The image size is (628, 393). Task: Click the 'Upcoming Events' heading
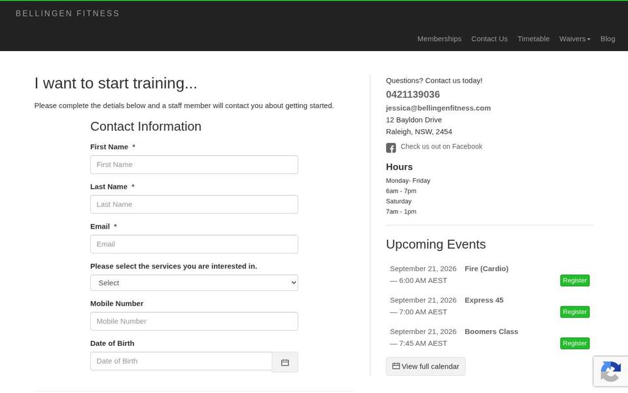[436, 244]
